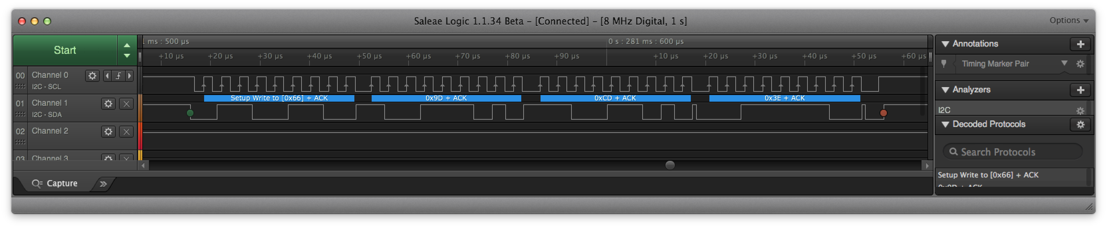
Task: Open Channel 2 settings gear
Action: 108,132
